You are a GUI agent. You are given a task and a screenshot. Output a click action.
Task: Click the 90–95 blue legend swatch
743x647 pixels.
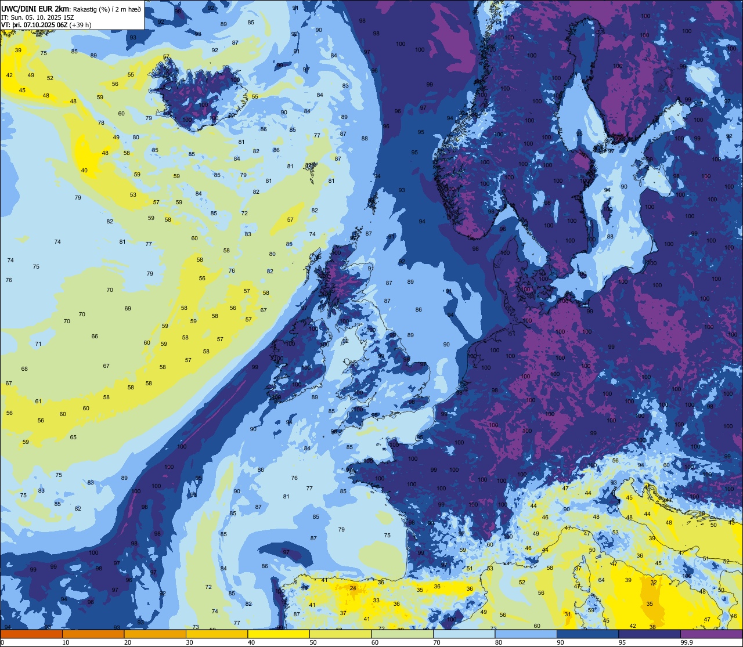pyautogui.click(x=588, y=634)
